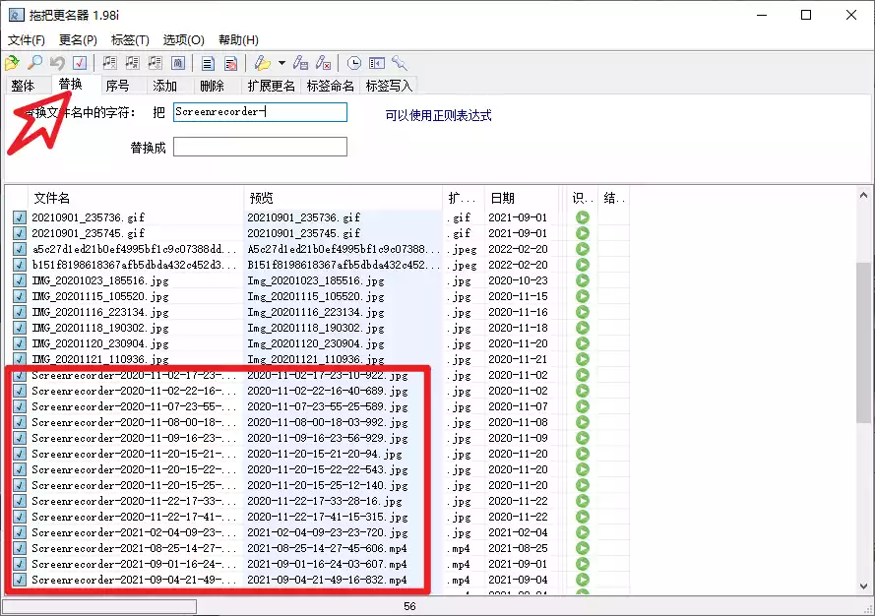Click the 可以使用正则表达式 regex hint link
875x616 pixels.
point(438,115)
